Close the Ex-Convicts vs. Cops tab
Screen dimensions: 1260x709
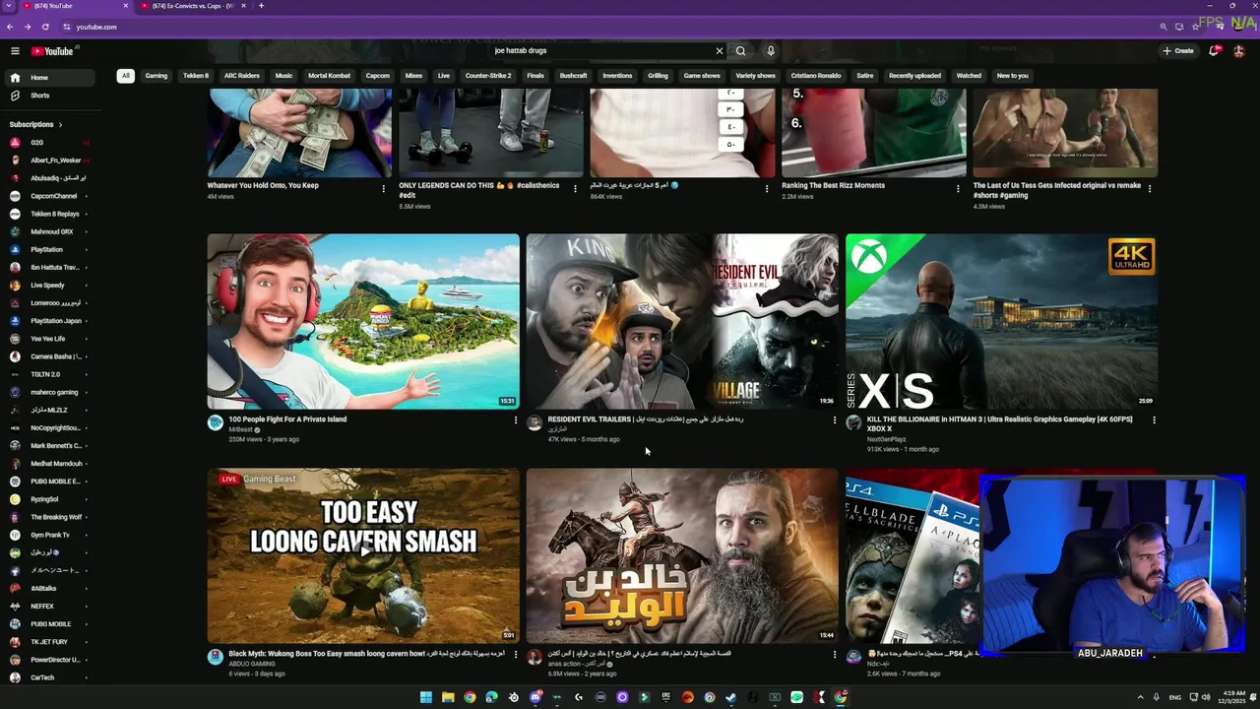coord(245,6)
